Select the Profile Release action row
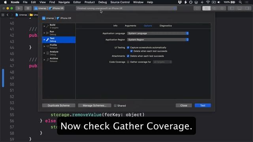The height and width of the screenshot is (142, 253). coord(59,47)
